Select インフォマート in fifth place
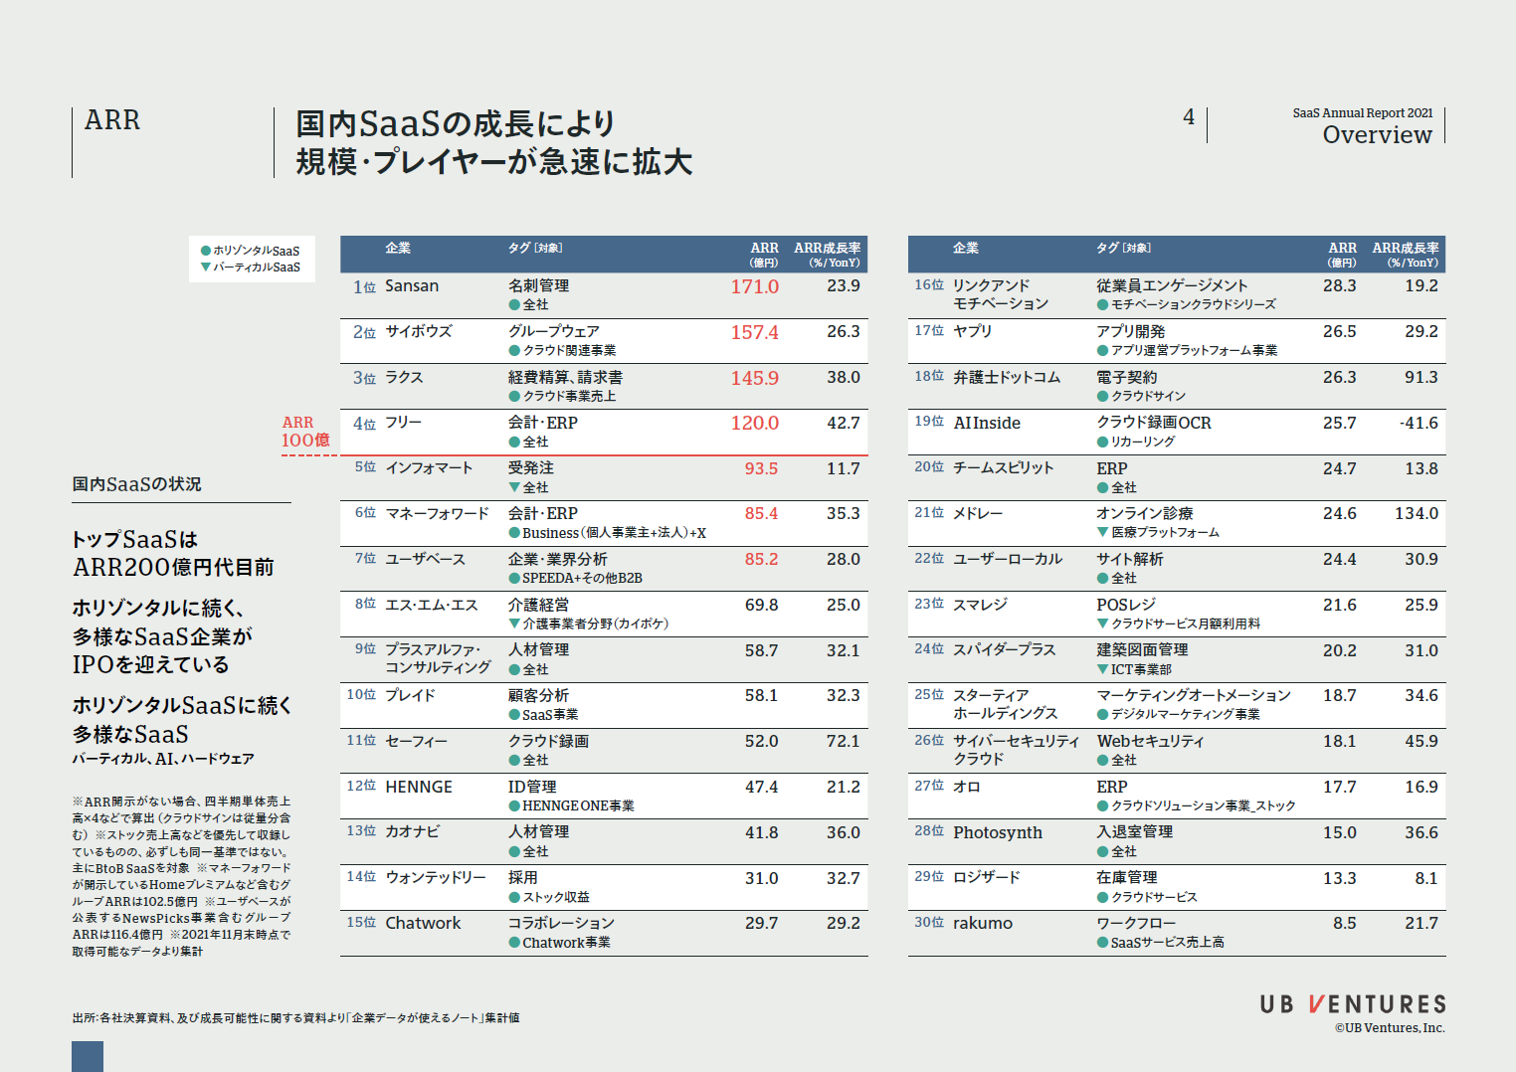This screenshot has height=1072, width=1516. 429,467
